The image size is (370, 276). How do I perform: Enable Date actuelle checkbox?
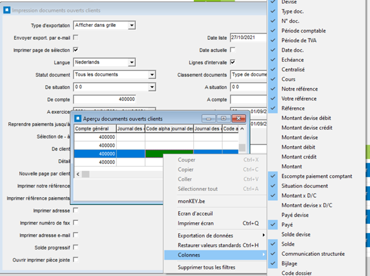point(232,50)
